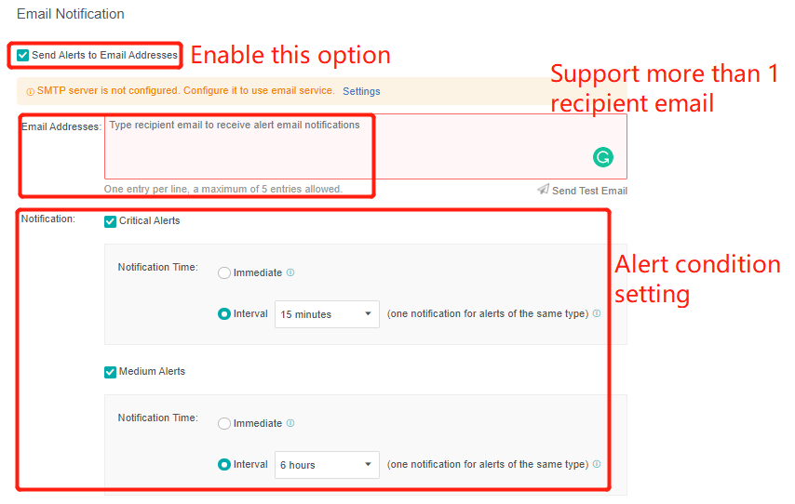Open the 6 hours interval dropdown
This screenshot has width=795, height=504.
click(327, 465)
